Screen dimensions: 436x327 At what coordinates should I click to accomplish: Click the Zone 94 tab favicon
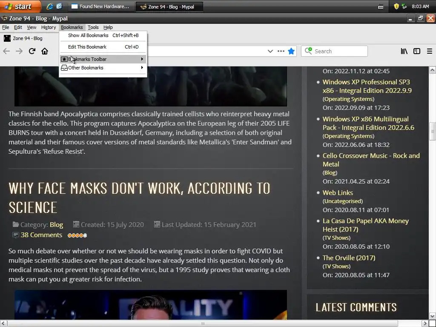tap(7, 38)
